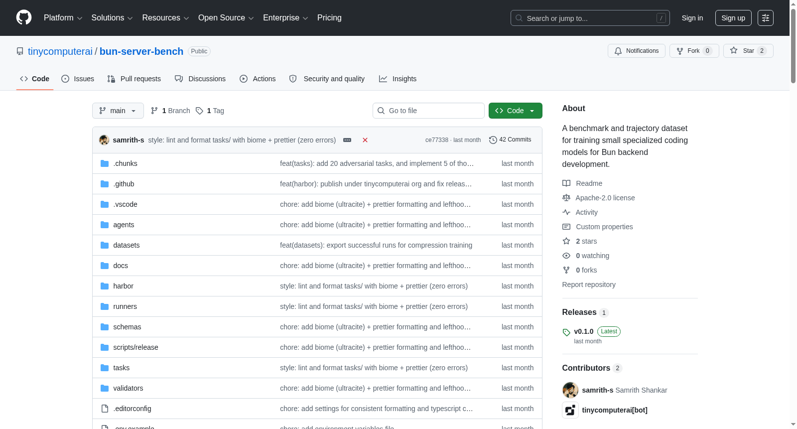Click the schemas folder icon
The width and height of the screenshot is (797, 429).
coord(105,327)
